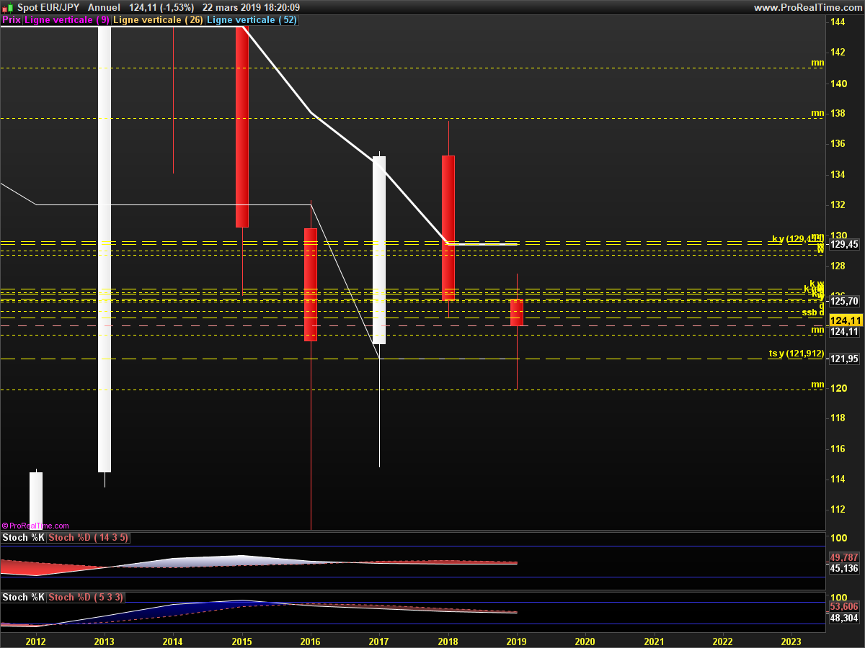This screenshot has height=648, width=865.
Task: Select the Prix indicator label
Action: tap(12, 20)
